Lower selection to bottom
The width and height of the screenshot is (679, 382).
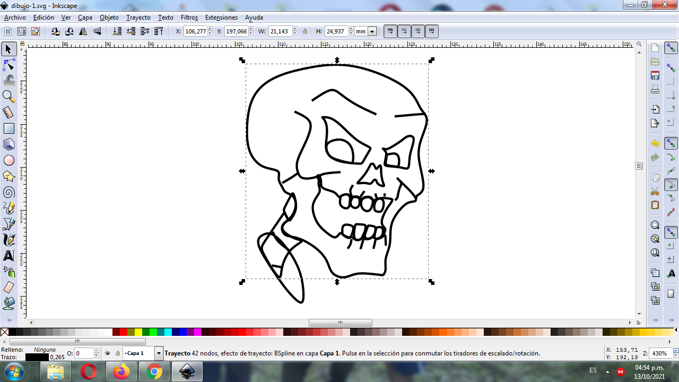[117, 31]
